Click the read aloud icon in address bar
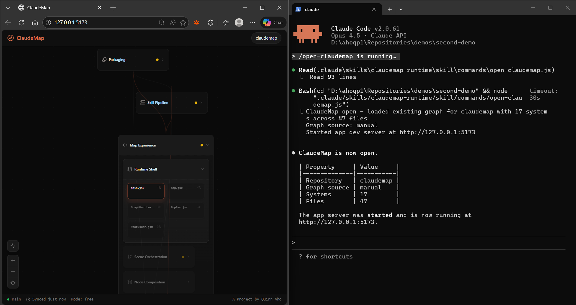This screenshot has height=305, width=576. point(172,23)
